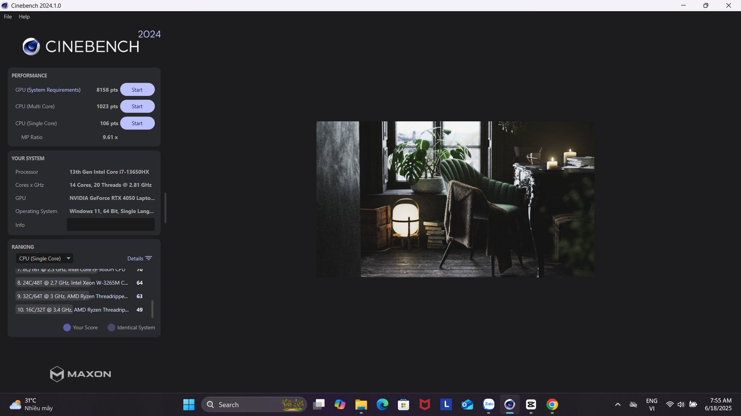
Task: Launch Microsoft Edge from the taskbar
Action: click(382, 405)
